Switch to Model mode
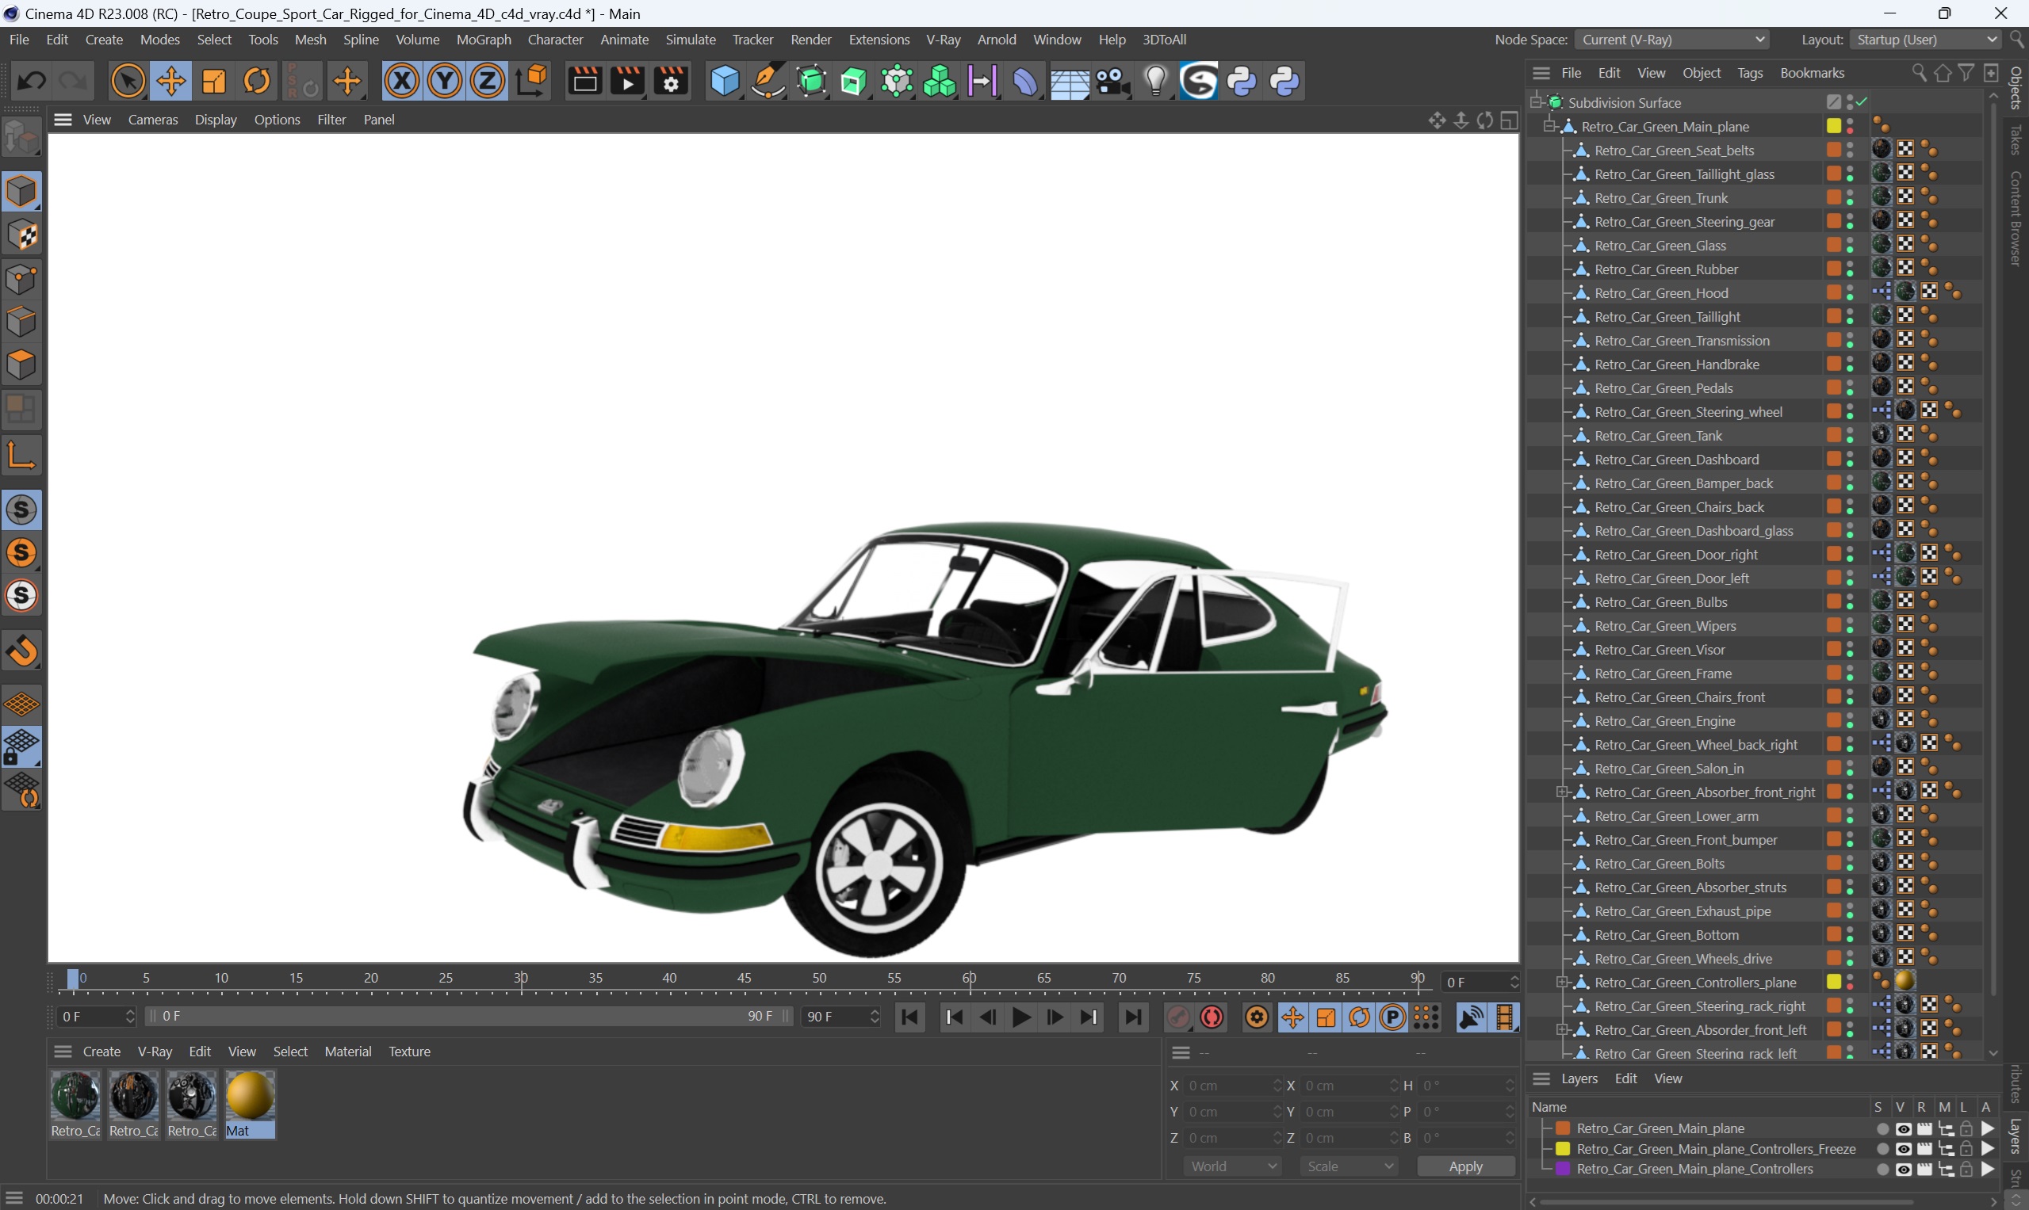 point(22,192)
